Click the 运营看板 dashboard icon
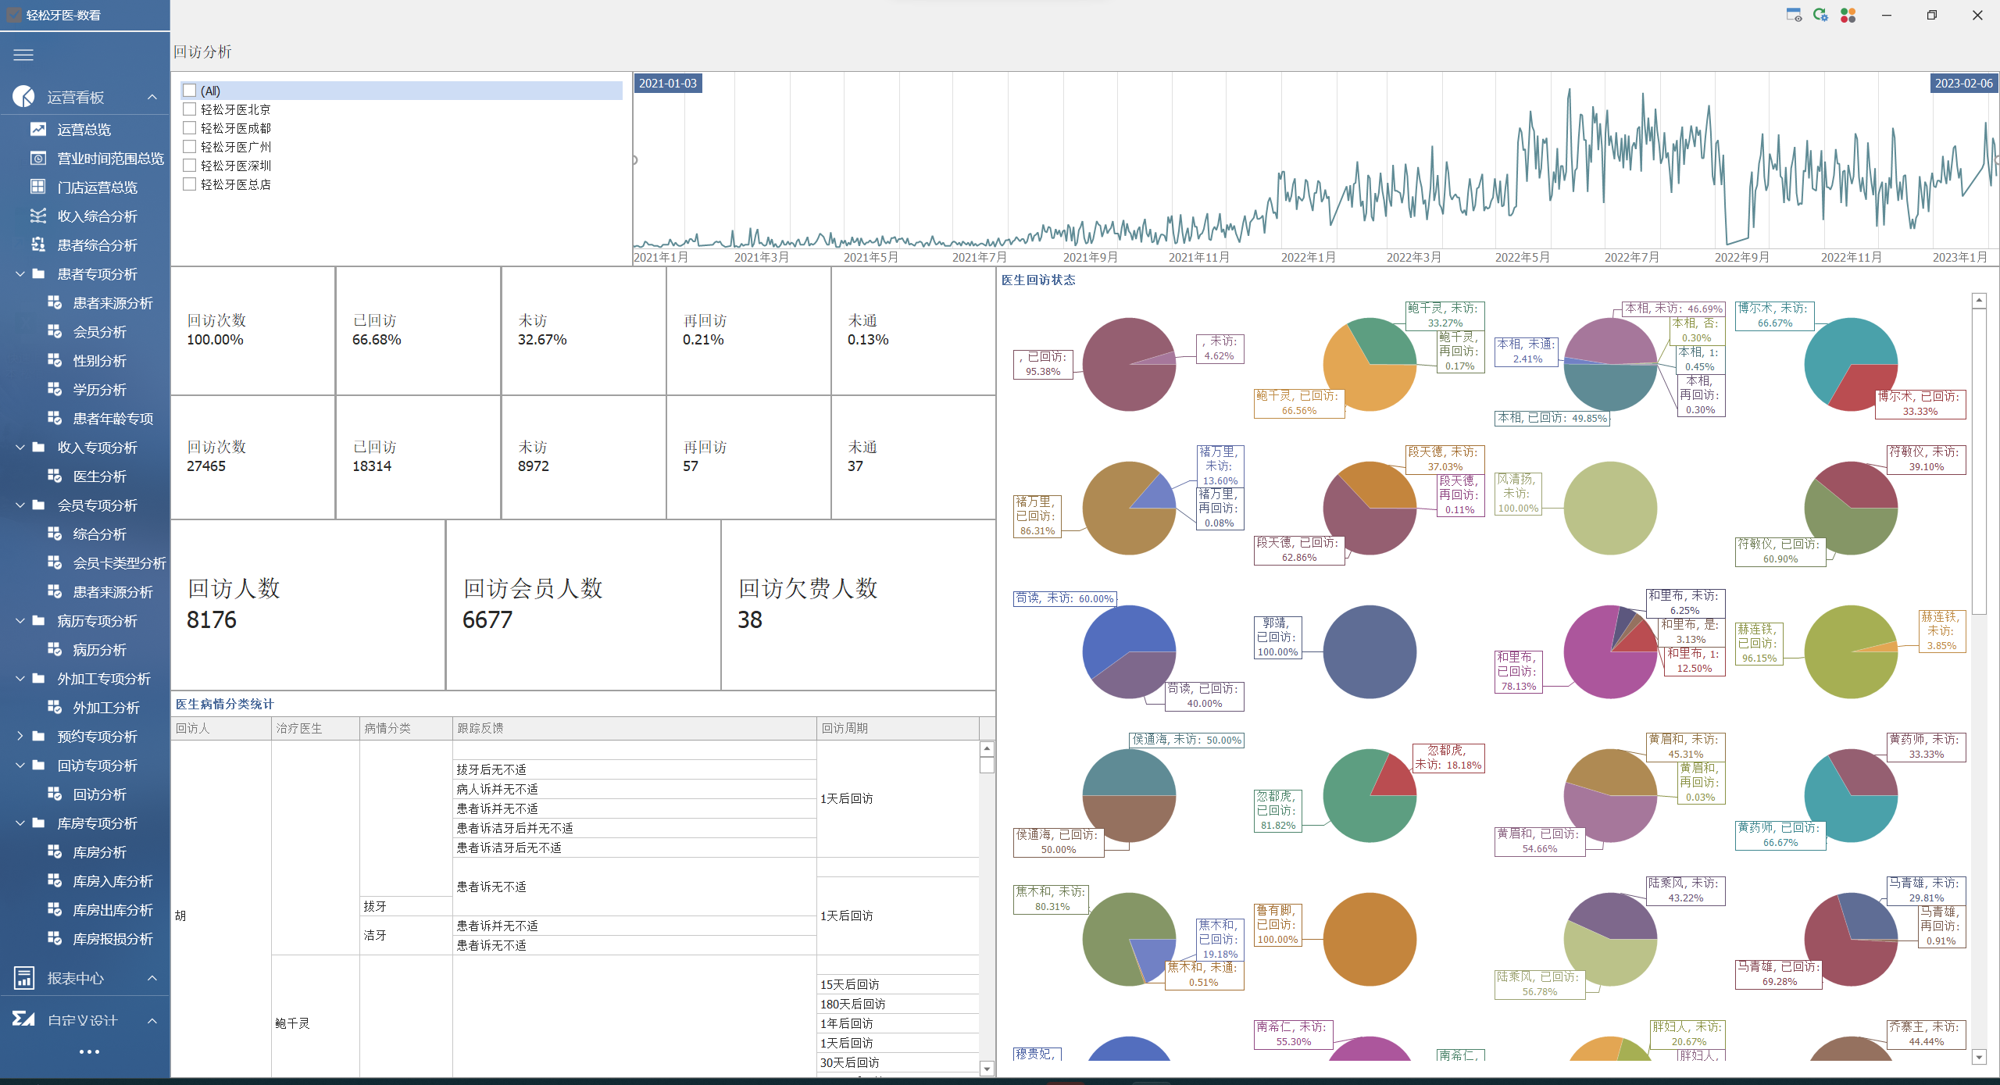The width and height of the screenshot is (2000, 1085). pos(23,96)
